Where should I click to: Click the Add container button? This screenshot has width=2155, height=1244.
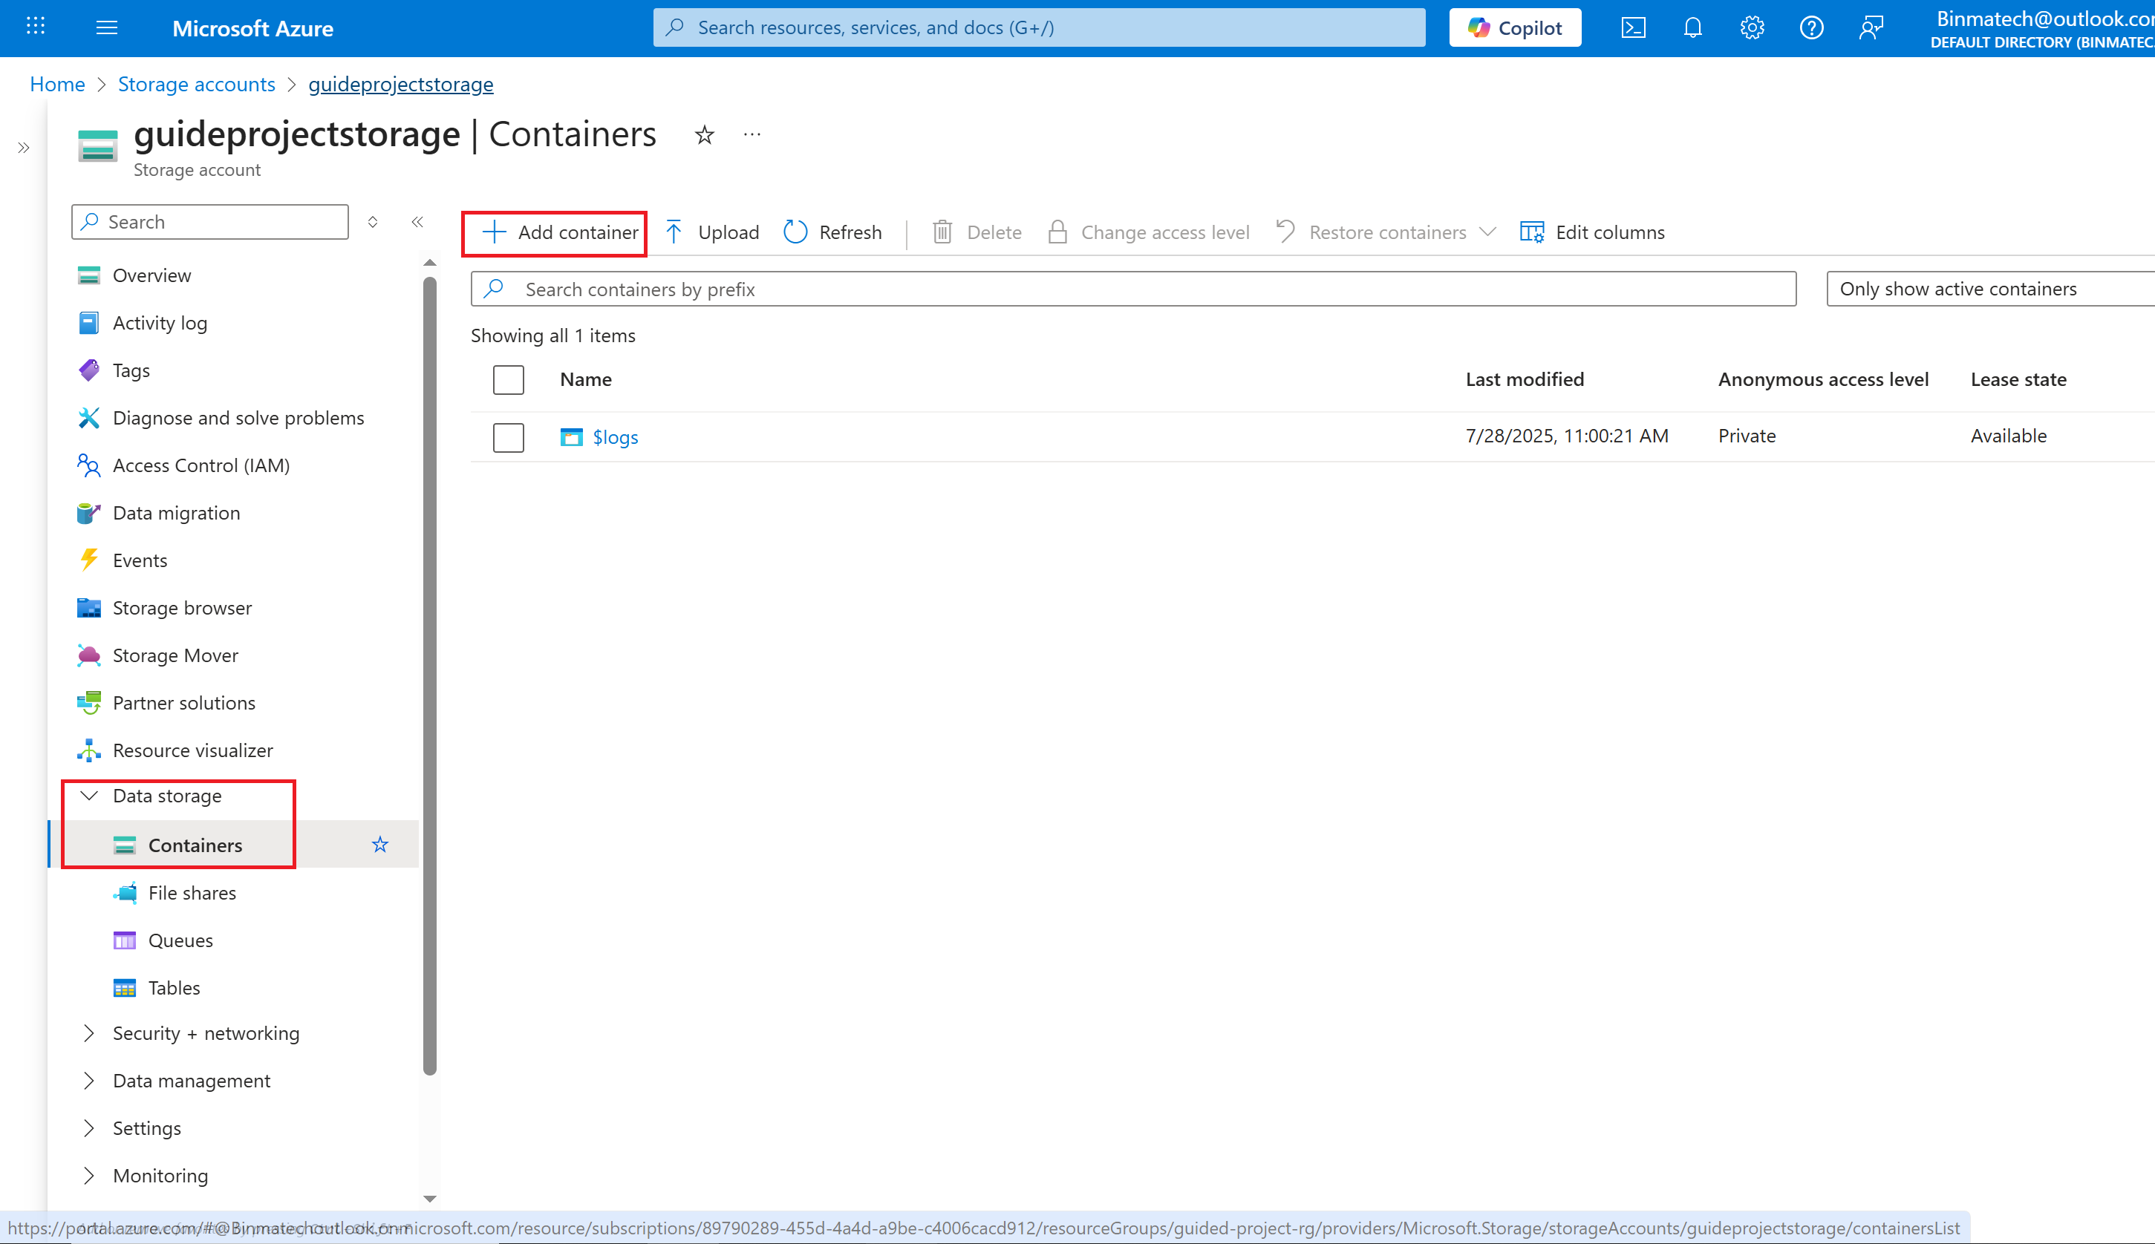[x=560, y=232]
